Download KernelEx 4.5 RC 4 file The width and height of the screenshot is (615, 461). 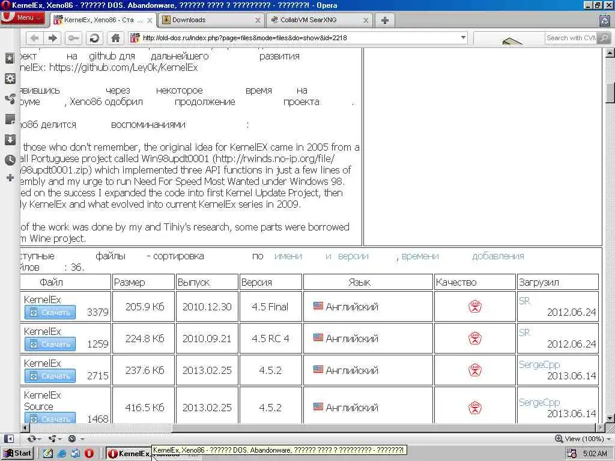pos(50,344)
